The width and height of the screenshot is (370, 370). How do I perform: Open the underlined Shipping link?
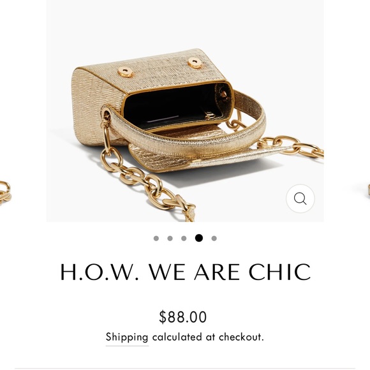coord(127,337)
